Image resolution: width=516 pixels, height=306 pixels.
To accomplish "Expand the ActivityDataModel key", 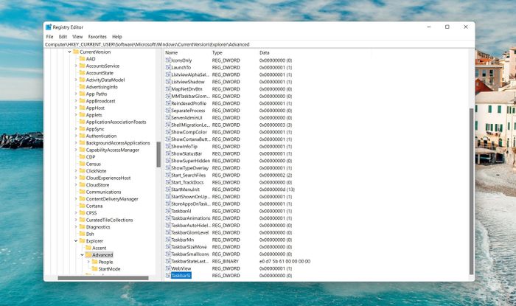I will pos(76,80).
